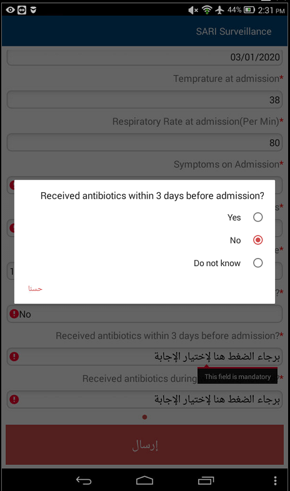
Task: Tap the Android home navigation icon
Action: pyautogui.click(x=145, y=480)
